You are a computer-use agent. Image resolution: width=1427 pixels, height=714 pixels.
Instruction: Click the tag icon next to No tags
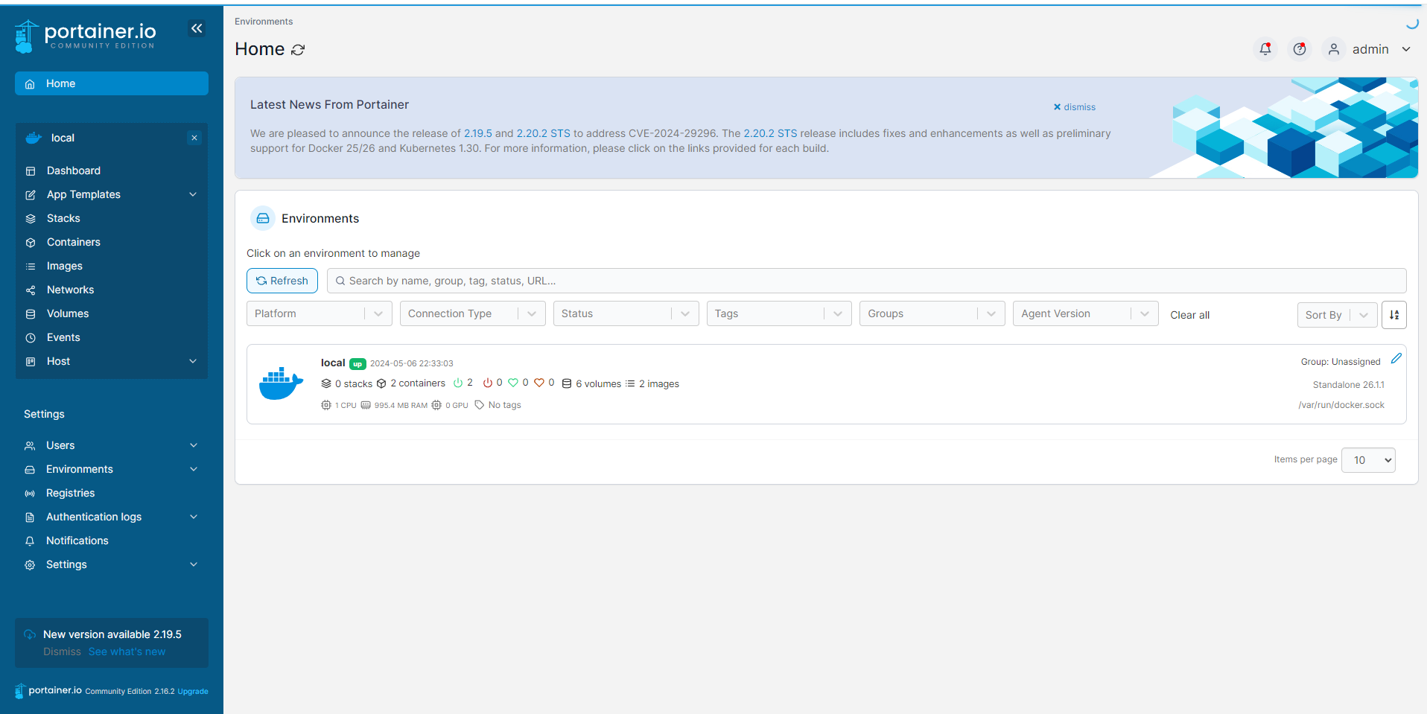pyautogui.click(x=480, y=405)
